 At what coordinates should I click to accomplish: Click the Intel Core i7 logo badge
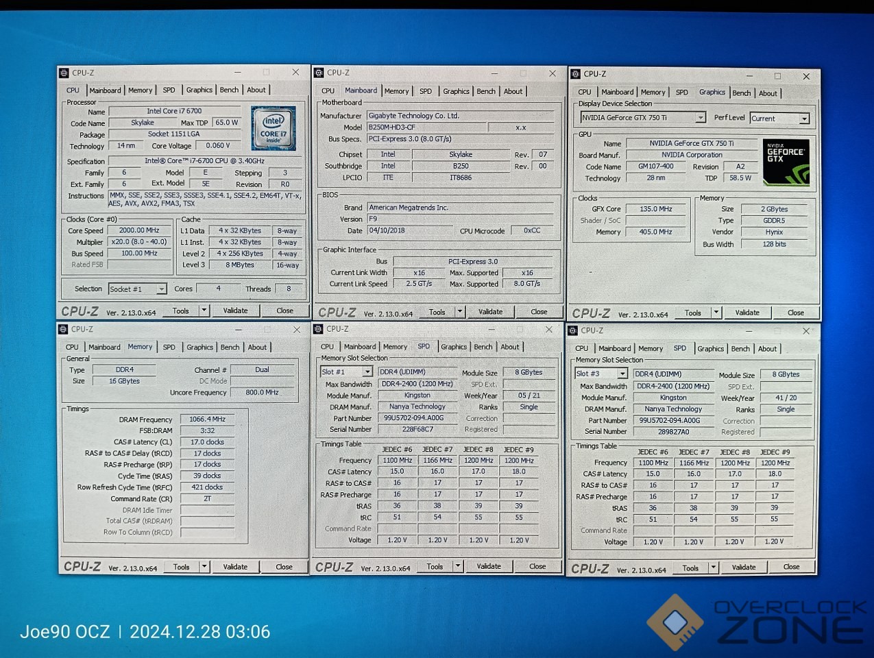click(274, 128)
